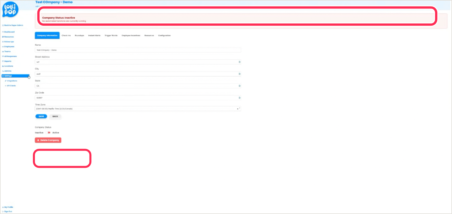
Task: Click the 'Company Status: Inactive' banner heading
Action: point(59,18)
